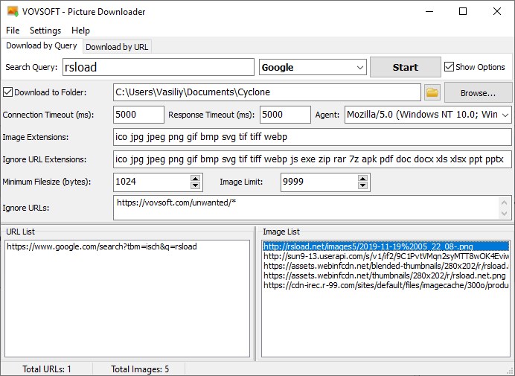Screen dimensions: 515x376
Task: Open the Settings menu
Action: tap(45, 31)
